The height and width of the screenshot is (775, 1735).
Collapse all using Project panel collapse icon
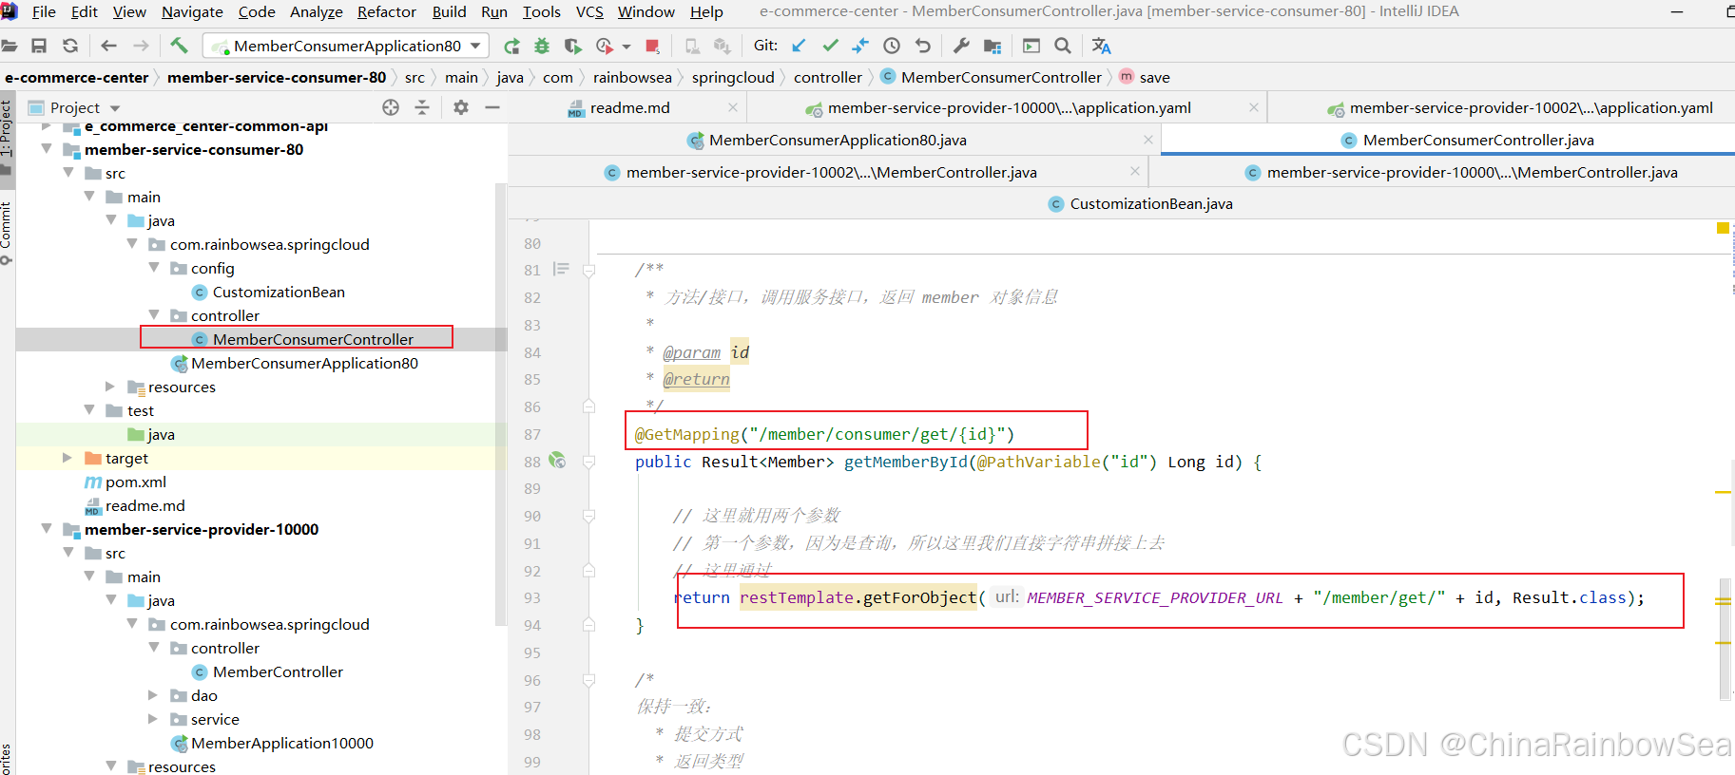[x=422, y=107]
